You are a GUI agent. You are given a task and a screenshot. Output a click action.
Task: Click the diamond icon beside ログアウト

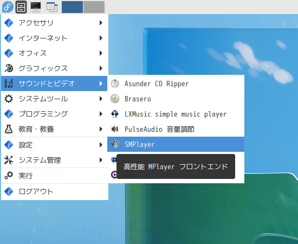point(9,191)
